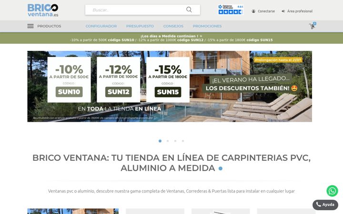Go to the CONFIGURADOR tab
The height and width of the screenshot is (214, 343).
(101, 26)
